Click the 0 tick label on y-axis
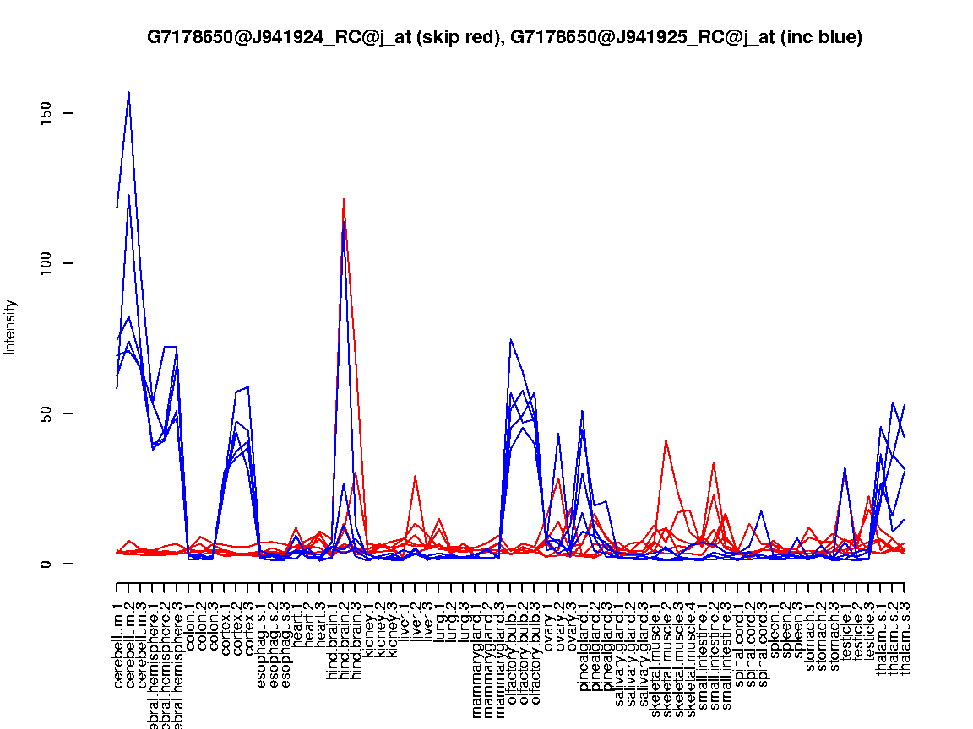973x729 pixels. [x=45, y=564]
